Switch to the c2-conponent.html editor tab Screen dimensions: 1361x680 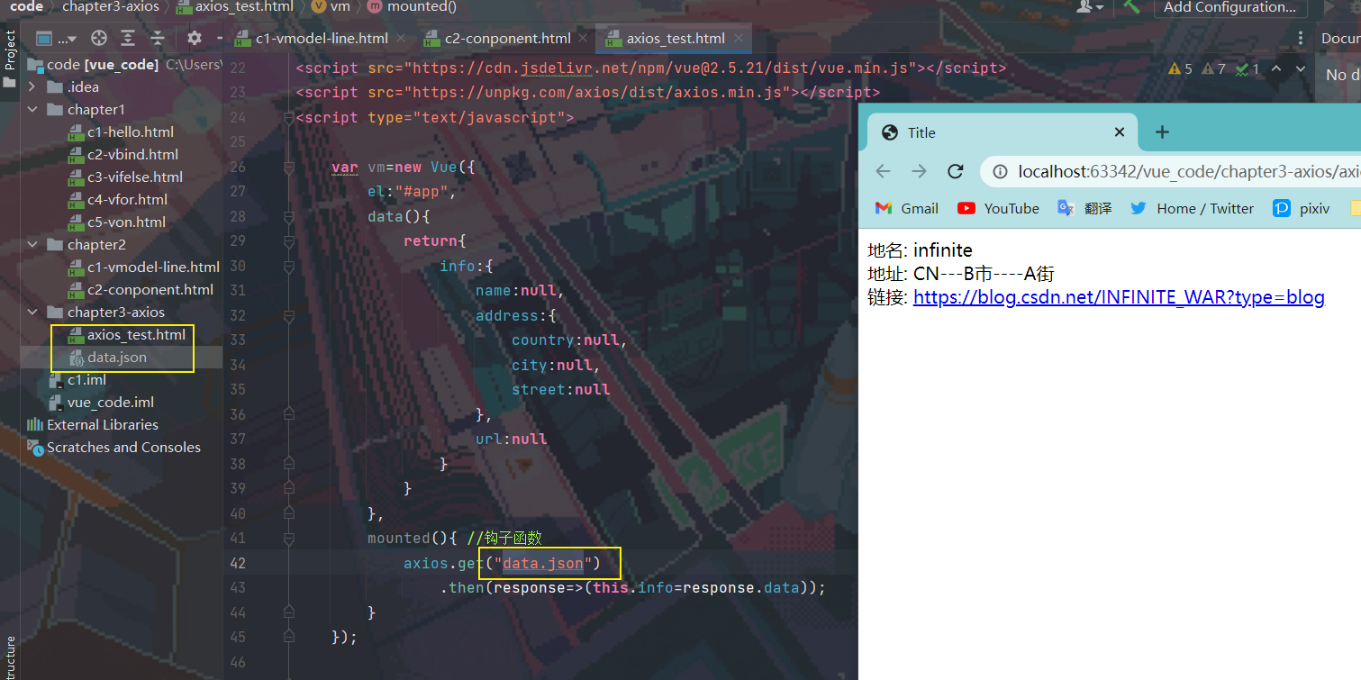click(498, 39)
